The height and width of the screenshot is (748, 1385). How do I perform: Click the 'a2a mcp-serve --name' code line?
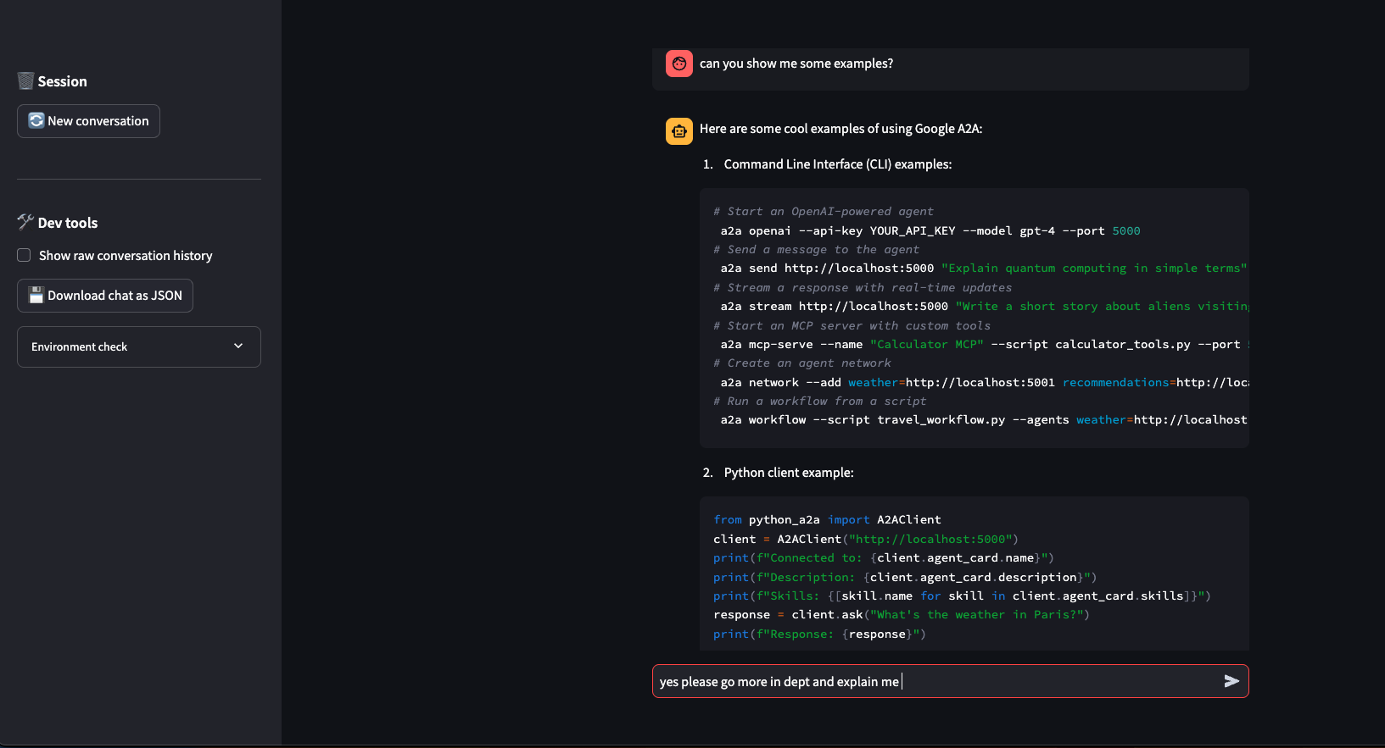[x=984, y=344]
